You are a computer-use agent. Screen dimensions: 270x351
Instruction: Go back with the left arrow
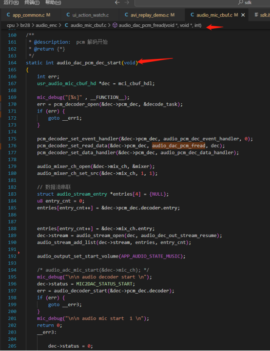(x=117, y=2)
